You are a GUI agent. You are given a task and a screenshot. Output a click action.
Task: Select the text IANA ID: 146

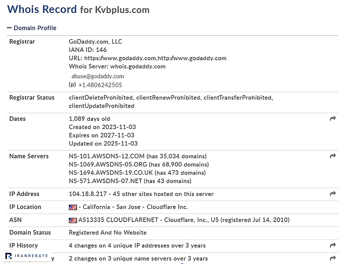(x=88, y=50)
